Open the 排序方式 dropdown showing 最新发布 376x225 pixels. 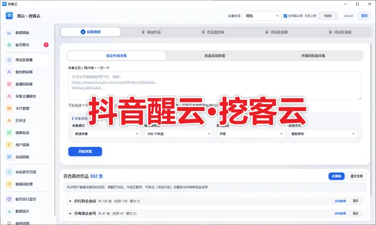[x=323, y=134]
